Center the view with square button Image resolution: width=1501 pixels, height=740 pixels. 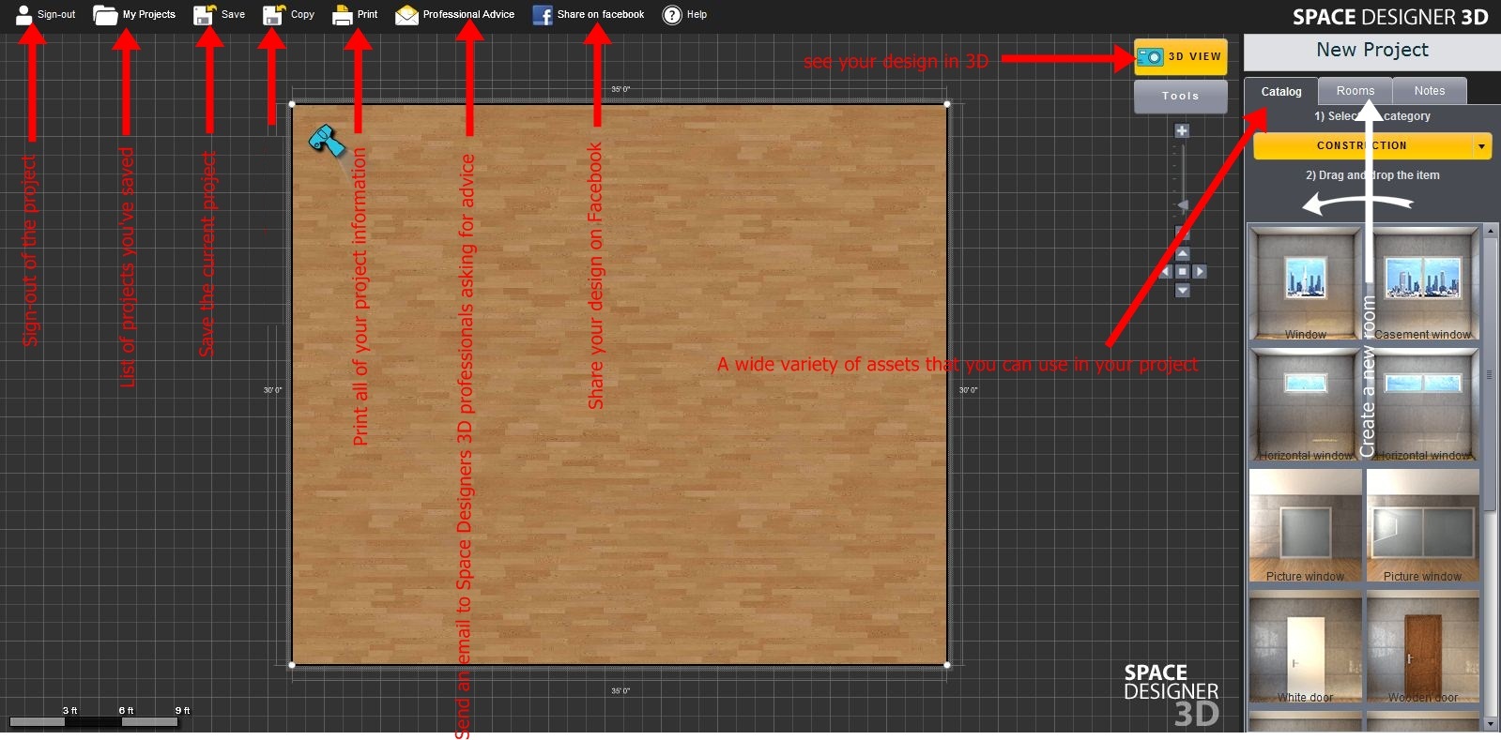click(1183, 272)
